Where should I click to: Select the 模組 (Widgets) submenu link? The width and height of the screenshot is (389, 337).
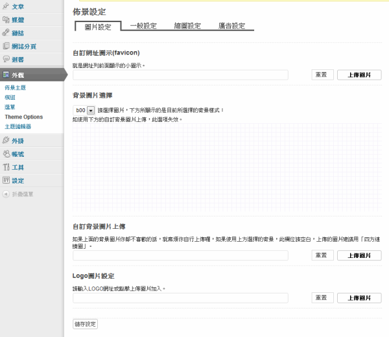click(10, 97)
